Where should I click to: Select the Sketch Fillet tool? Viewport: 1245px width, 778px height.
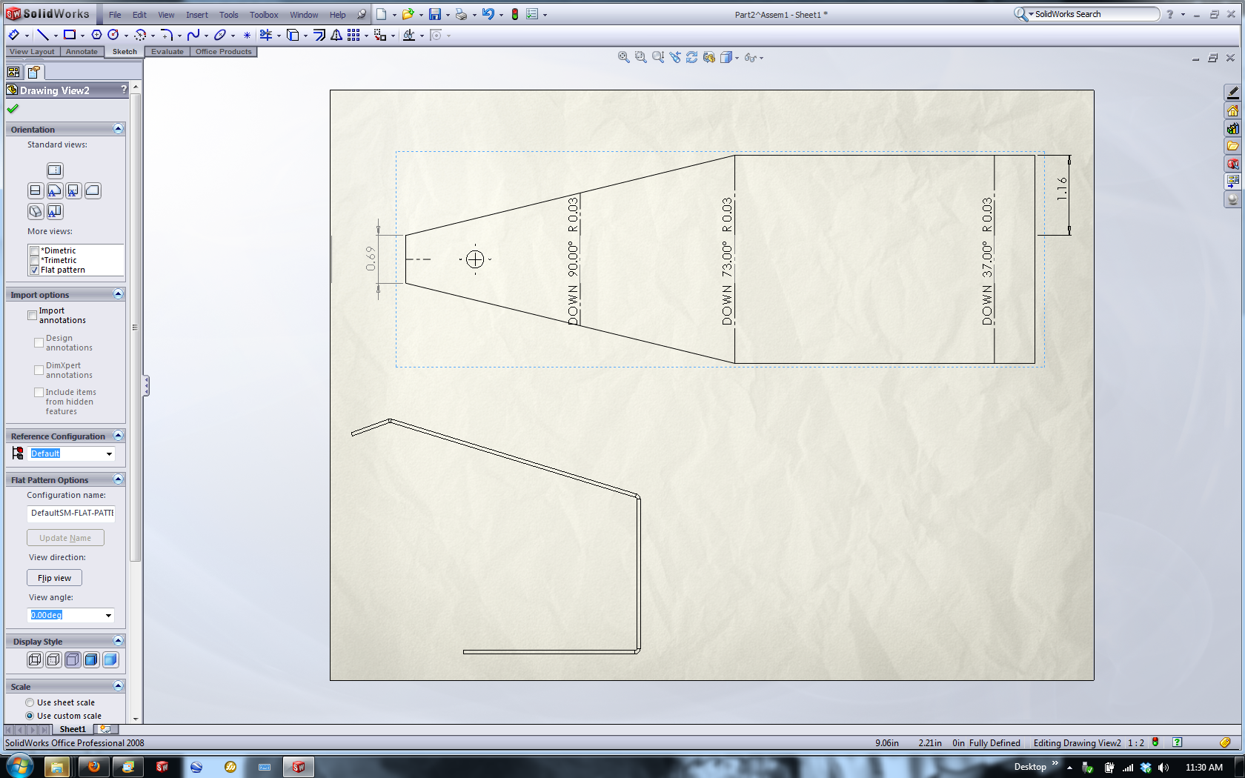click(x=167, y=35)
